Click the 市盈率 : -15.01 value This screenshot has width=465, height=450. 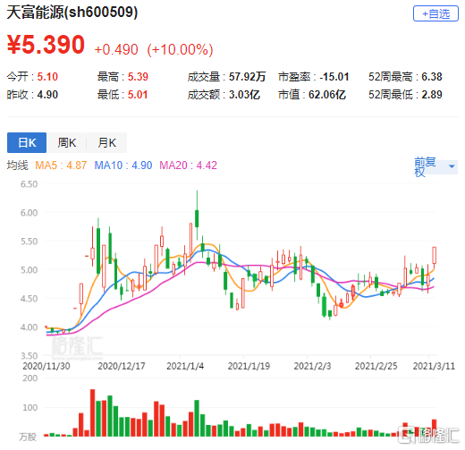point(314,77)
